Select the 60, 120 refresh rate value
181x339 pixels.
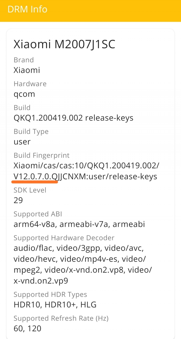click(x=27, y=328)
